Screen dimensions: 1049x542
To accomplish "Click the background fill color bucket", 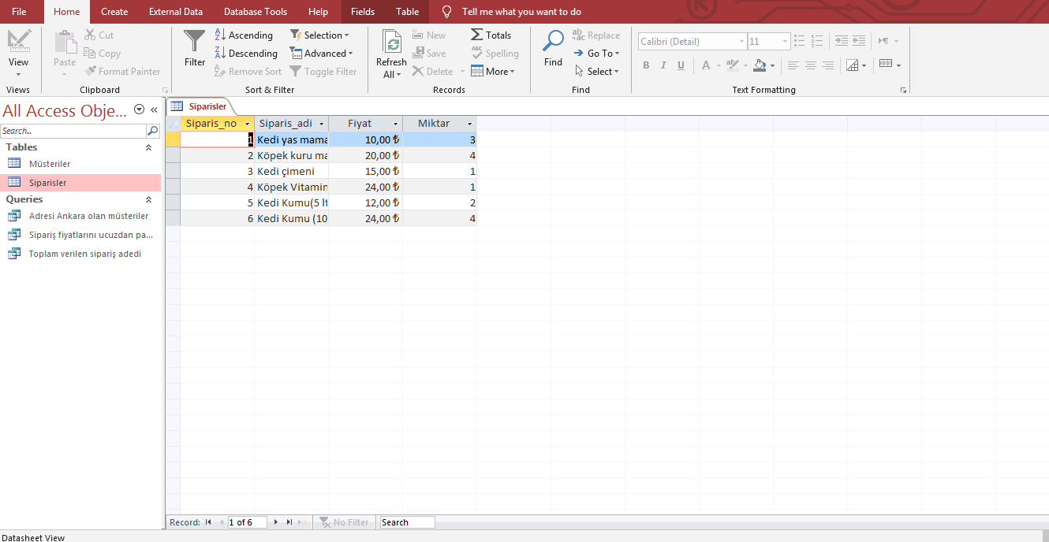I will click(760, 65).
